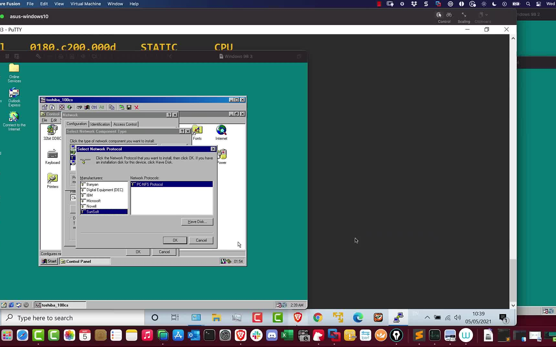
Task: Open File menu in Control Panel
Action: [x=44, y=120]
